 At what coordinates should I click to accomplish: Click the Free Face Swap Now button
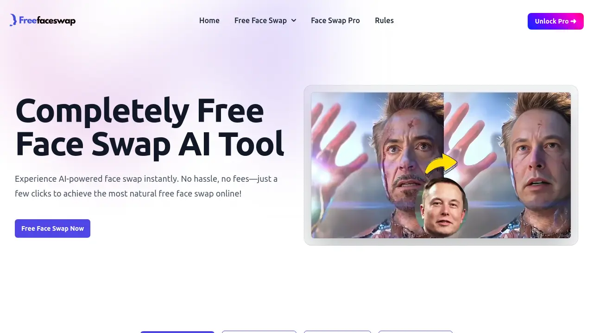[52, 228]
